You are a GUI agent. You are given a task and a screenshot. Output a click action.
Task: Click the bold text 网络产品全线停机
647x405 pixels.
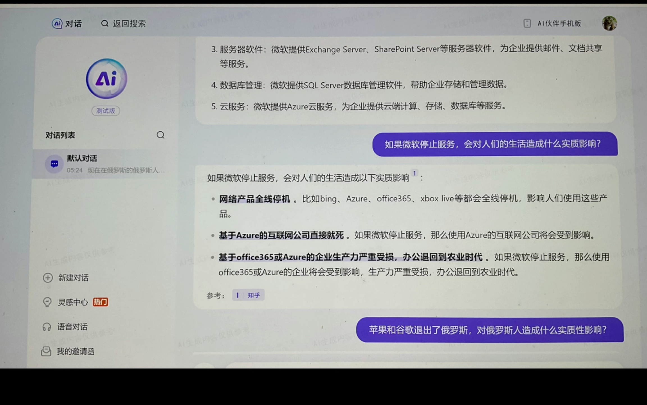(x=254, y=199)
